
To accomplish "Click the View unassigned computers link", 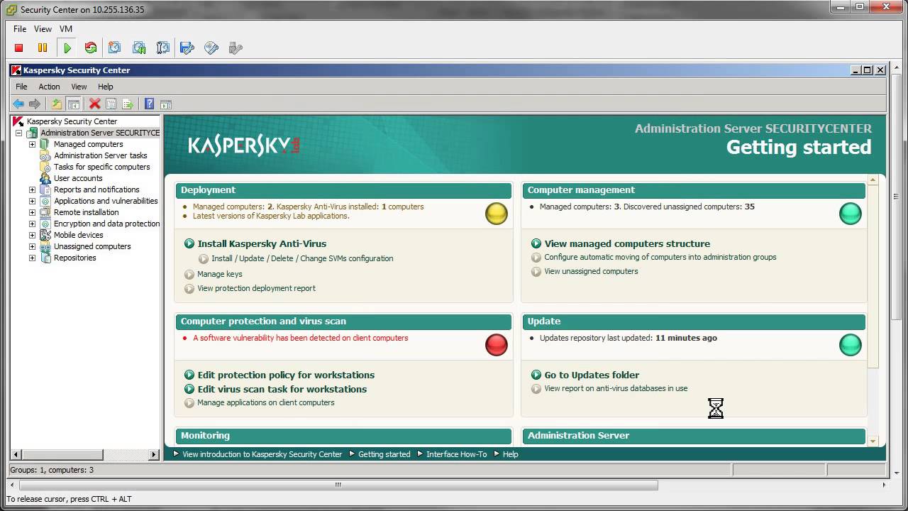I will point(591,271).
